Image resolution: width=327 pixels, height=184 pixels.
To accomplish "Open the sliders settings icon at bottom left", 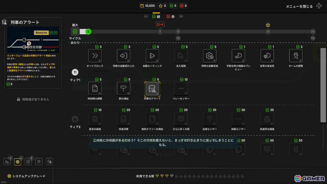I will [39, 161].
